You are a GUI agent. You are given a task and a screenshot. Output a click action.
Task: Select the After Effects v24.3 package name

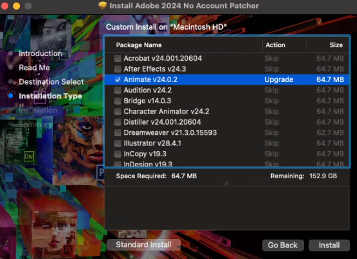click(x=155, y=69)
